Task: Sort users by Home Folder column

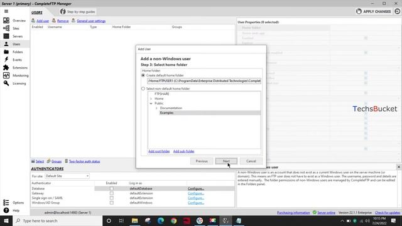Action: 121,27
